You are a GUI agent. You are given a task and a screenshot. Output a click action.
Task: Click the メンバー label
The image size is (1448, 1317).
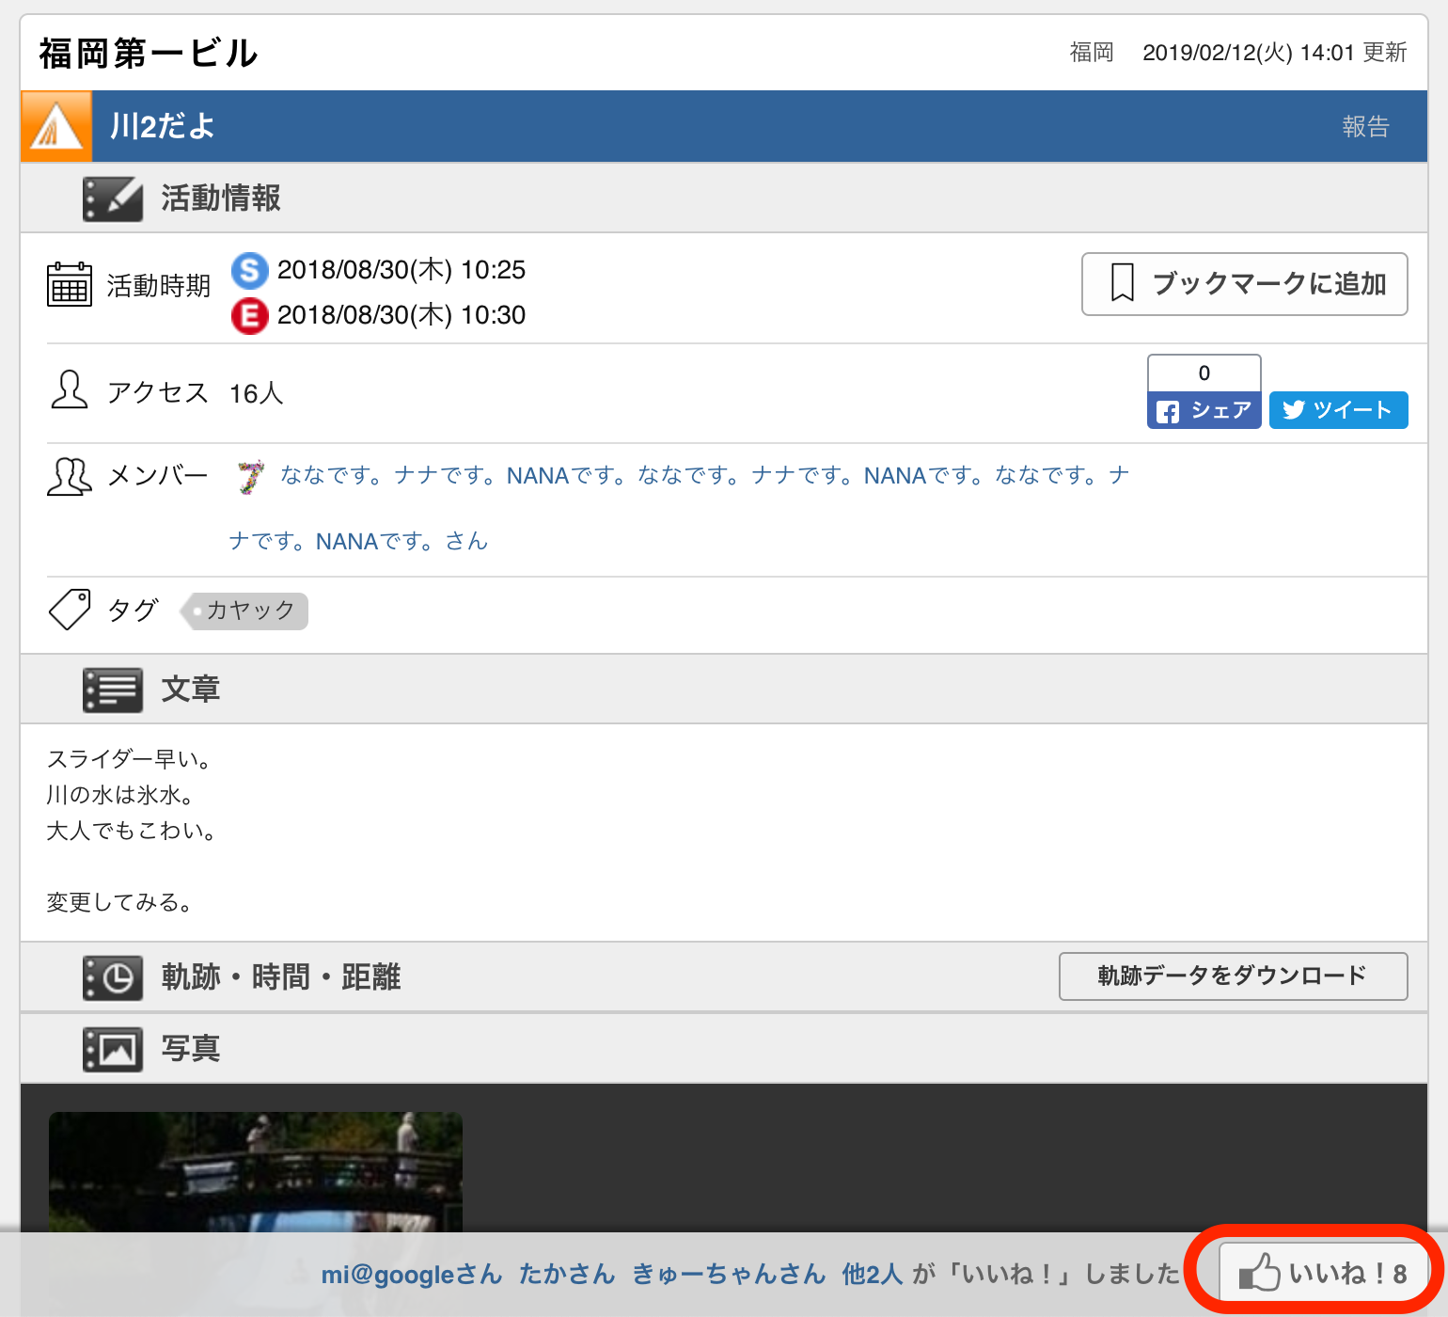[158, 476]
